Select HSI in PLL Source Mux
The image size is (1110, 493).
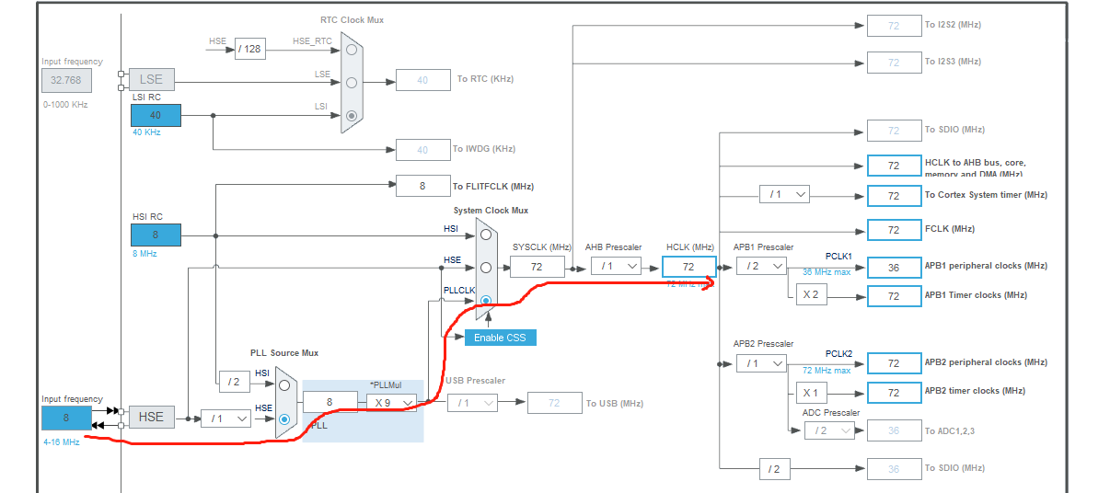(x=284, y=385)
